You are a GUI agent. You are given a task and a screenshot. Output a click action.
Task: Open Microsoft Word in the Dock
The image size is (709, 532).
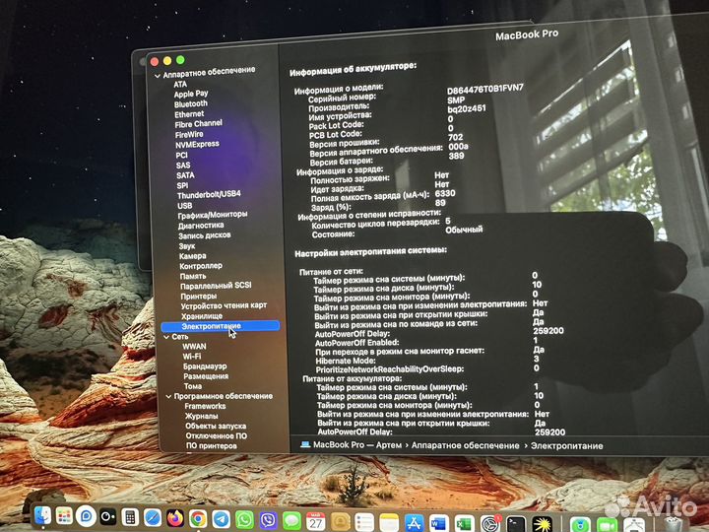(x=438, y=523)
